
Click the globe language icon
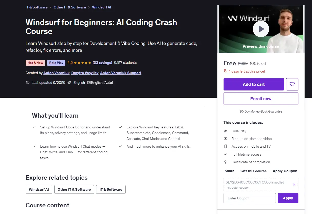point(69,83)
